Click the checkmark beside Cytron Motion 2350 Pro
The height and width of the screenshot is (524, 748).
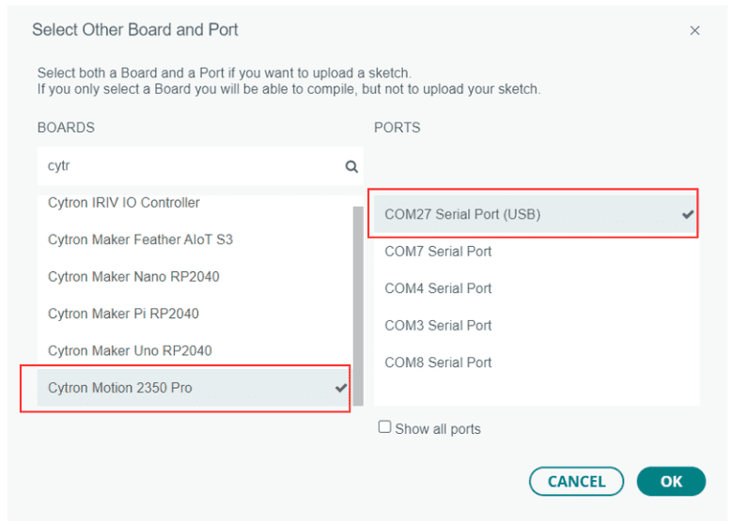pyautogui.click(x=340, y=388)
